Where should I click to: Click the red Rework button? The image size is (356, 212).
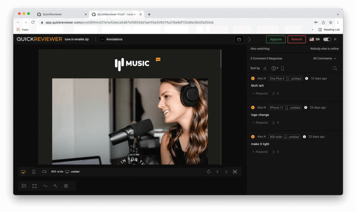click(x=297, y=39)
